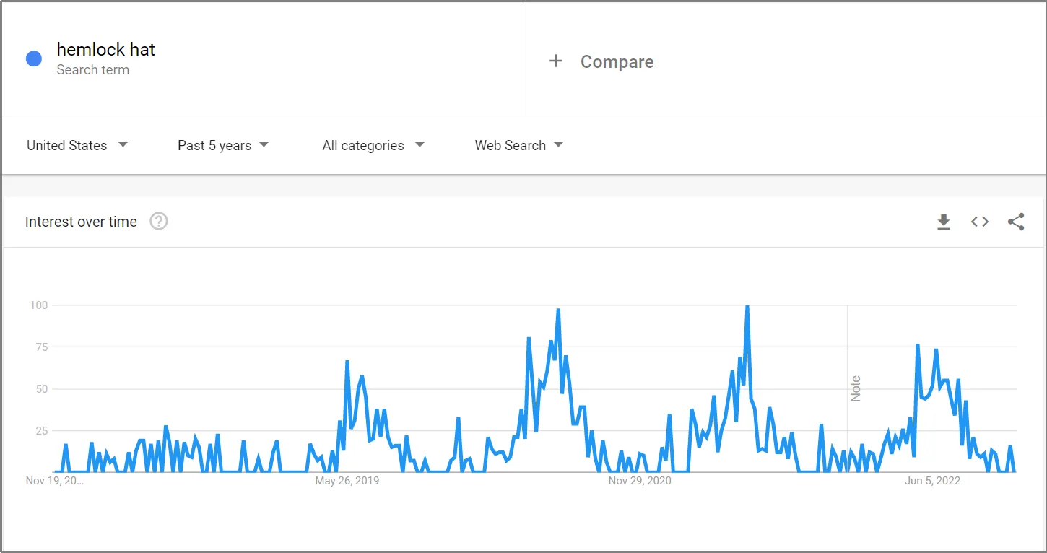Screen dimensions: 1047x553
Task: Click the United States dropdown arrow
Action: coord(123,144)
